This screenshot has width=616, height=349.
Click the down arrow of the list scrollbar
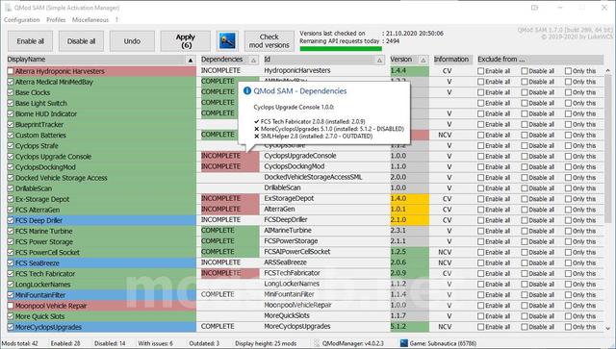(x=608, y=328)
